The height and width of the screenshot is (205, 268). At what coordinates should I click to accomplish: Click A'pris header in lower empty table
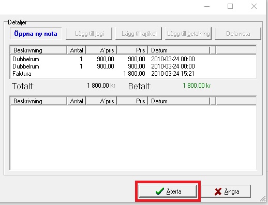click(x=101, y=101)
